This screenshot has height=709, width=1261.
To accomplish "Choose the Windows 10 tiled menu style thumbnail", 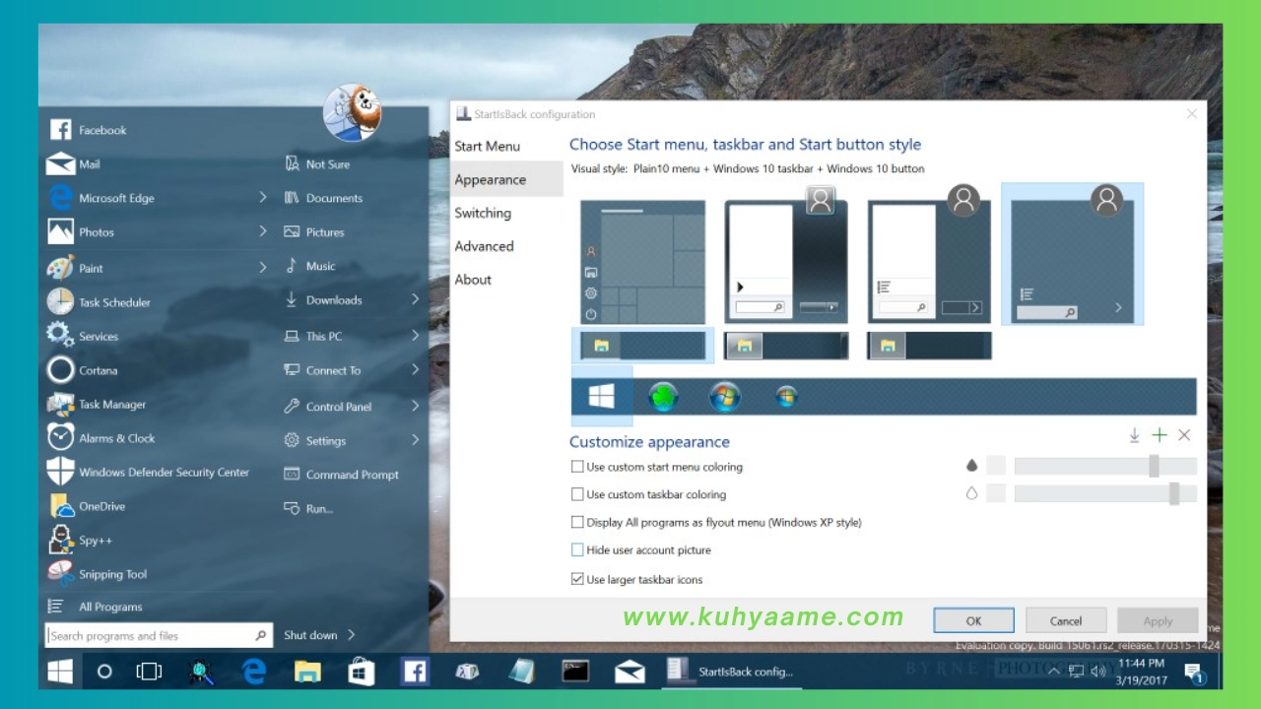I will coord(642,262).
